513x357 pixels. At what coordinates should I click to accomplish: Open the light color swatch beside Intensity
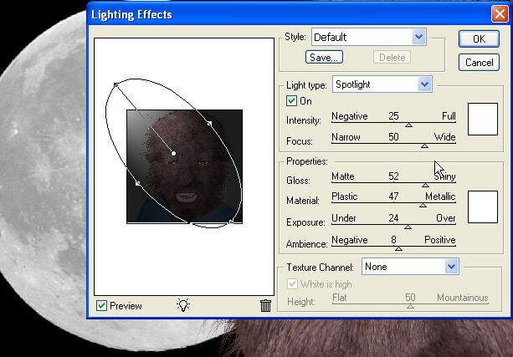[x=483, y=119]
